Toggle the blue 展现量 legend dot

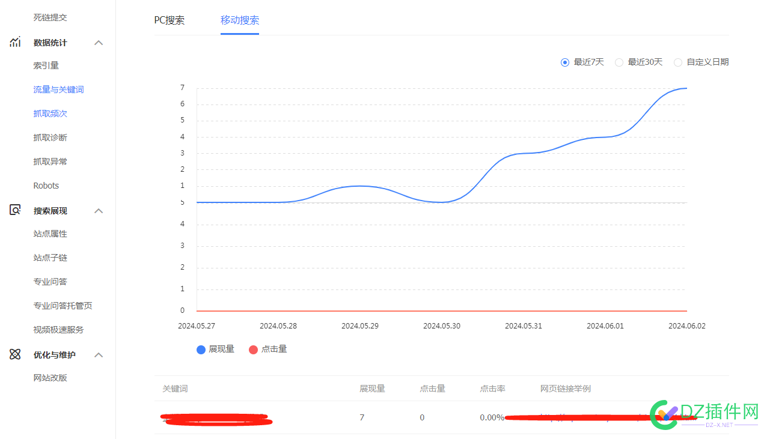[x=201, y=350]
